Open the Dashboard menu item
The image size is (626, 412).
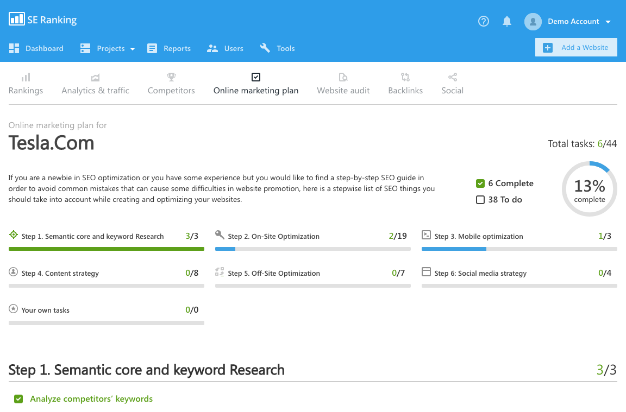point(36,48)
